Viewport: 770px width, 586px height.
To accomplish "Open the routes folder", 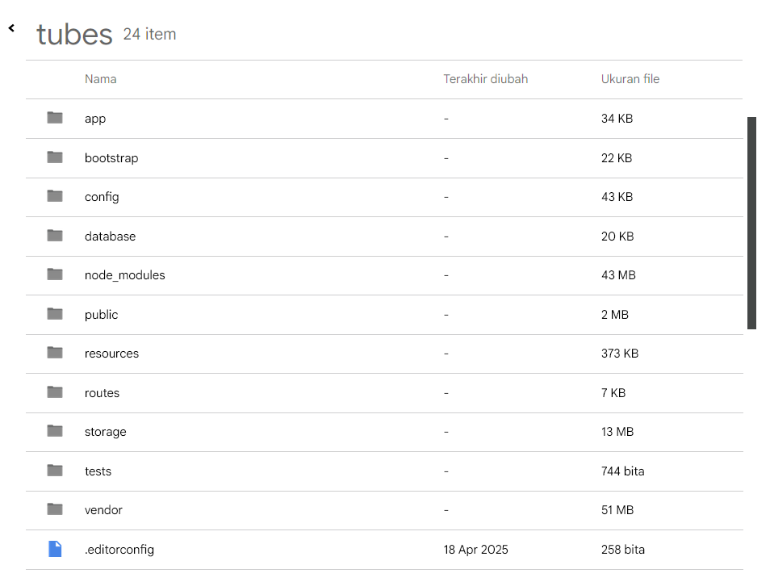I will 102,393.
